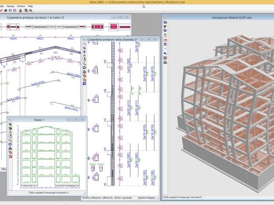Click the bottom red icon in Telaio 1 toolbar
Screen dimensions: 274x205
tap(11, 156)
